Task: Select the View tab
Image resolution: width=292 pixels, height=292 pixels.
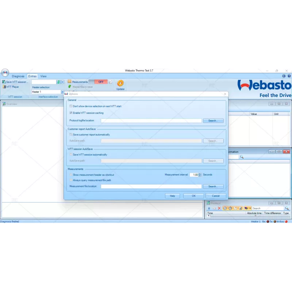Action: point(43,76)
